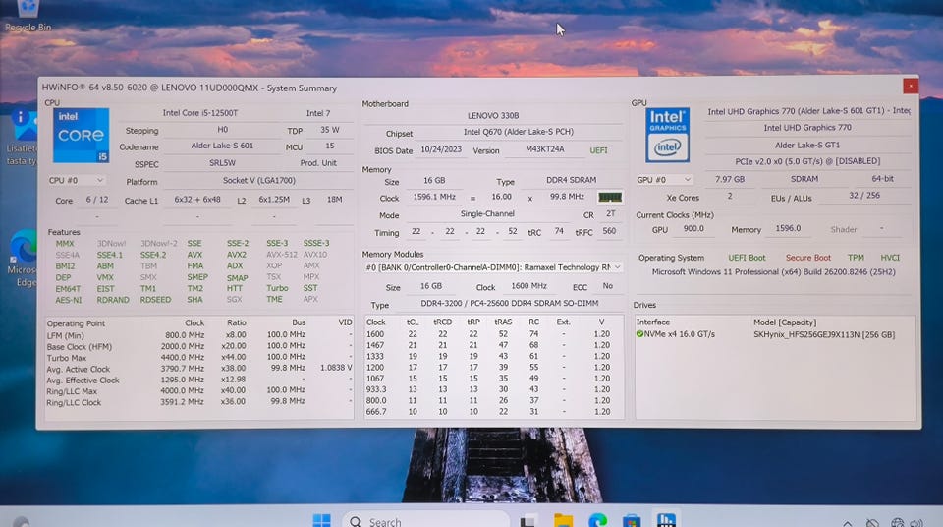The width and height of the screenshot is (943, 527).
Task: Open the memory module BANK 0 dropdown
Action: [493, 267]
